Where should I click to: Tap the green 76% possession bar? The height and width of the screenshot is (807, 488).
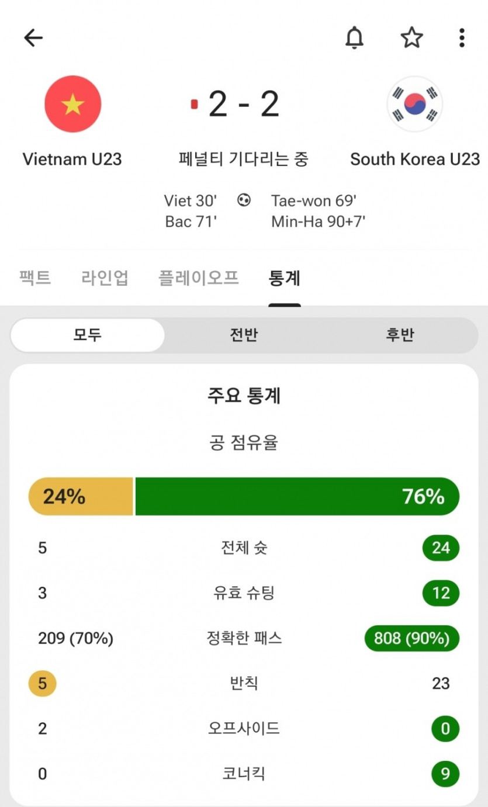297,497
